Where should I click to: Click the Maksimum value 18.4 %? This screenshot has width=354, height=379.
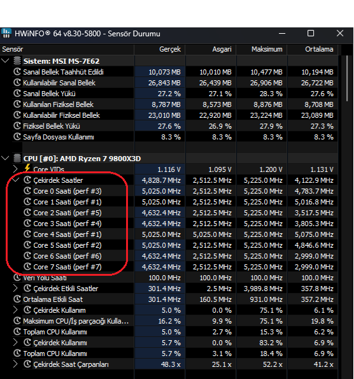pyautogui.click(x=271, y=354)
